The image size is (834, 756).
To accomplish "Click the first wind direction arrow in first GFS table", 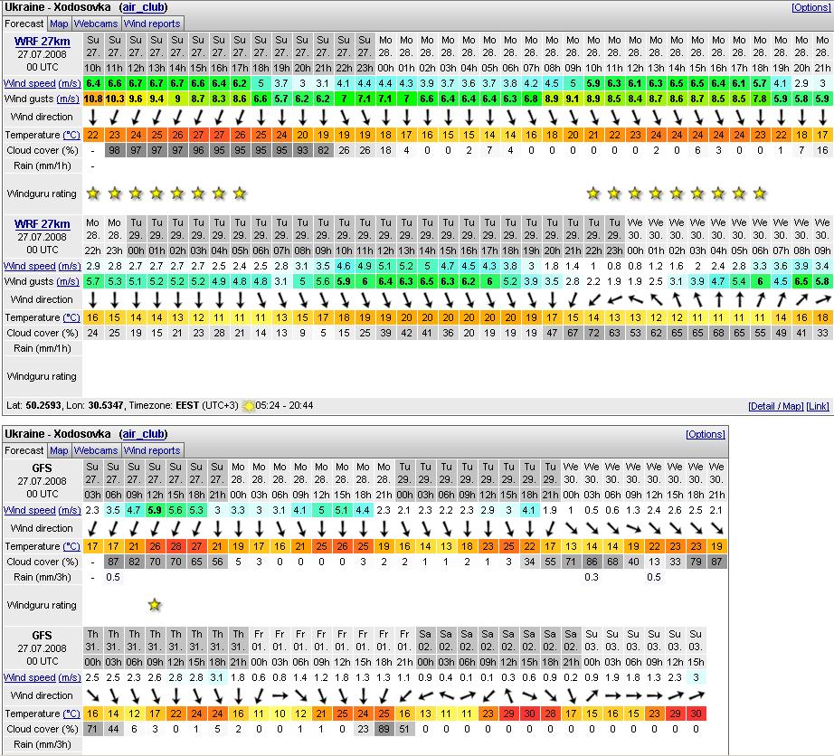I will (x=92, y=528).
